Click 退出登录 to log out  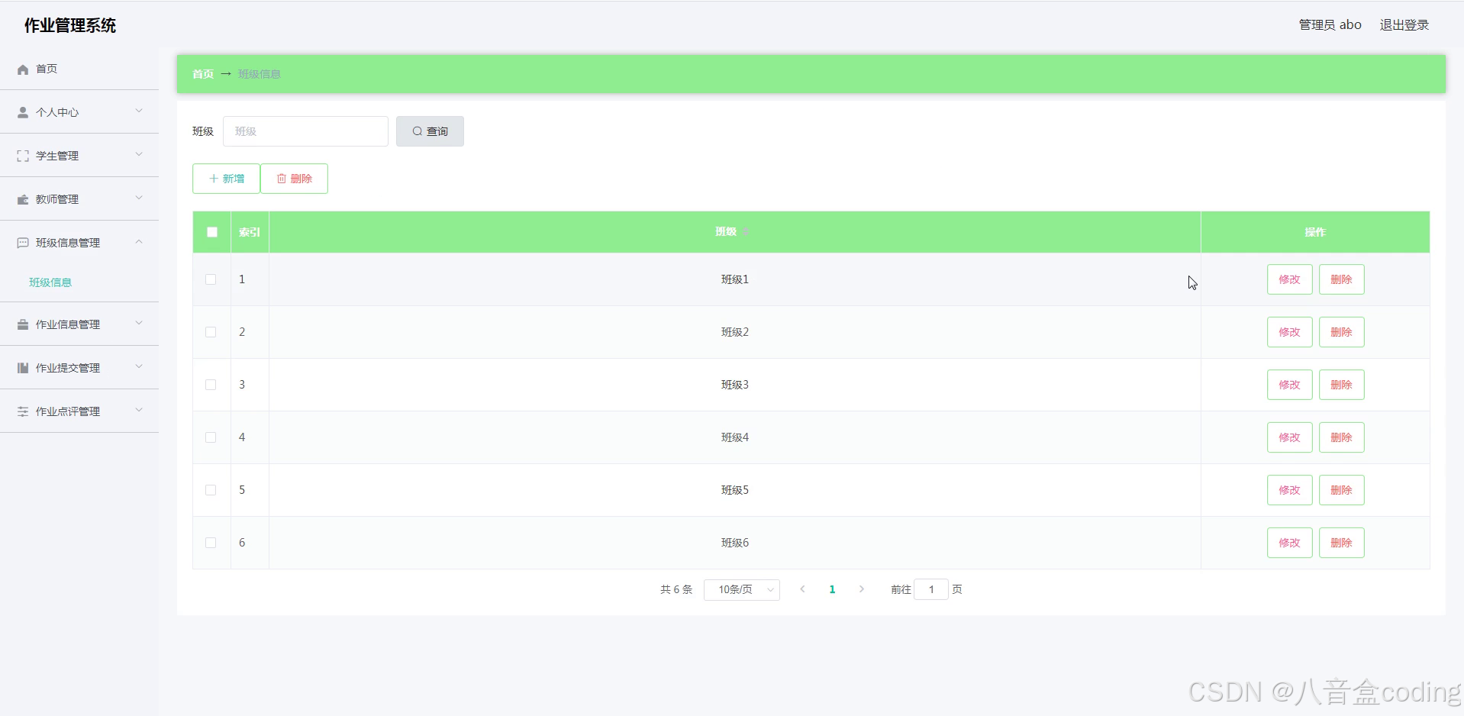[1404, 25]
